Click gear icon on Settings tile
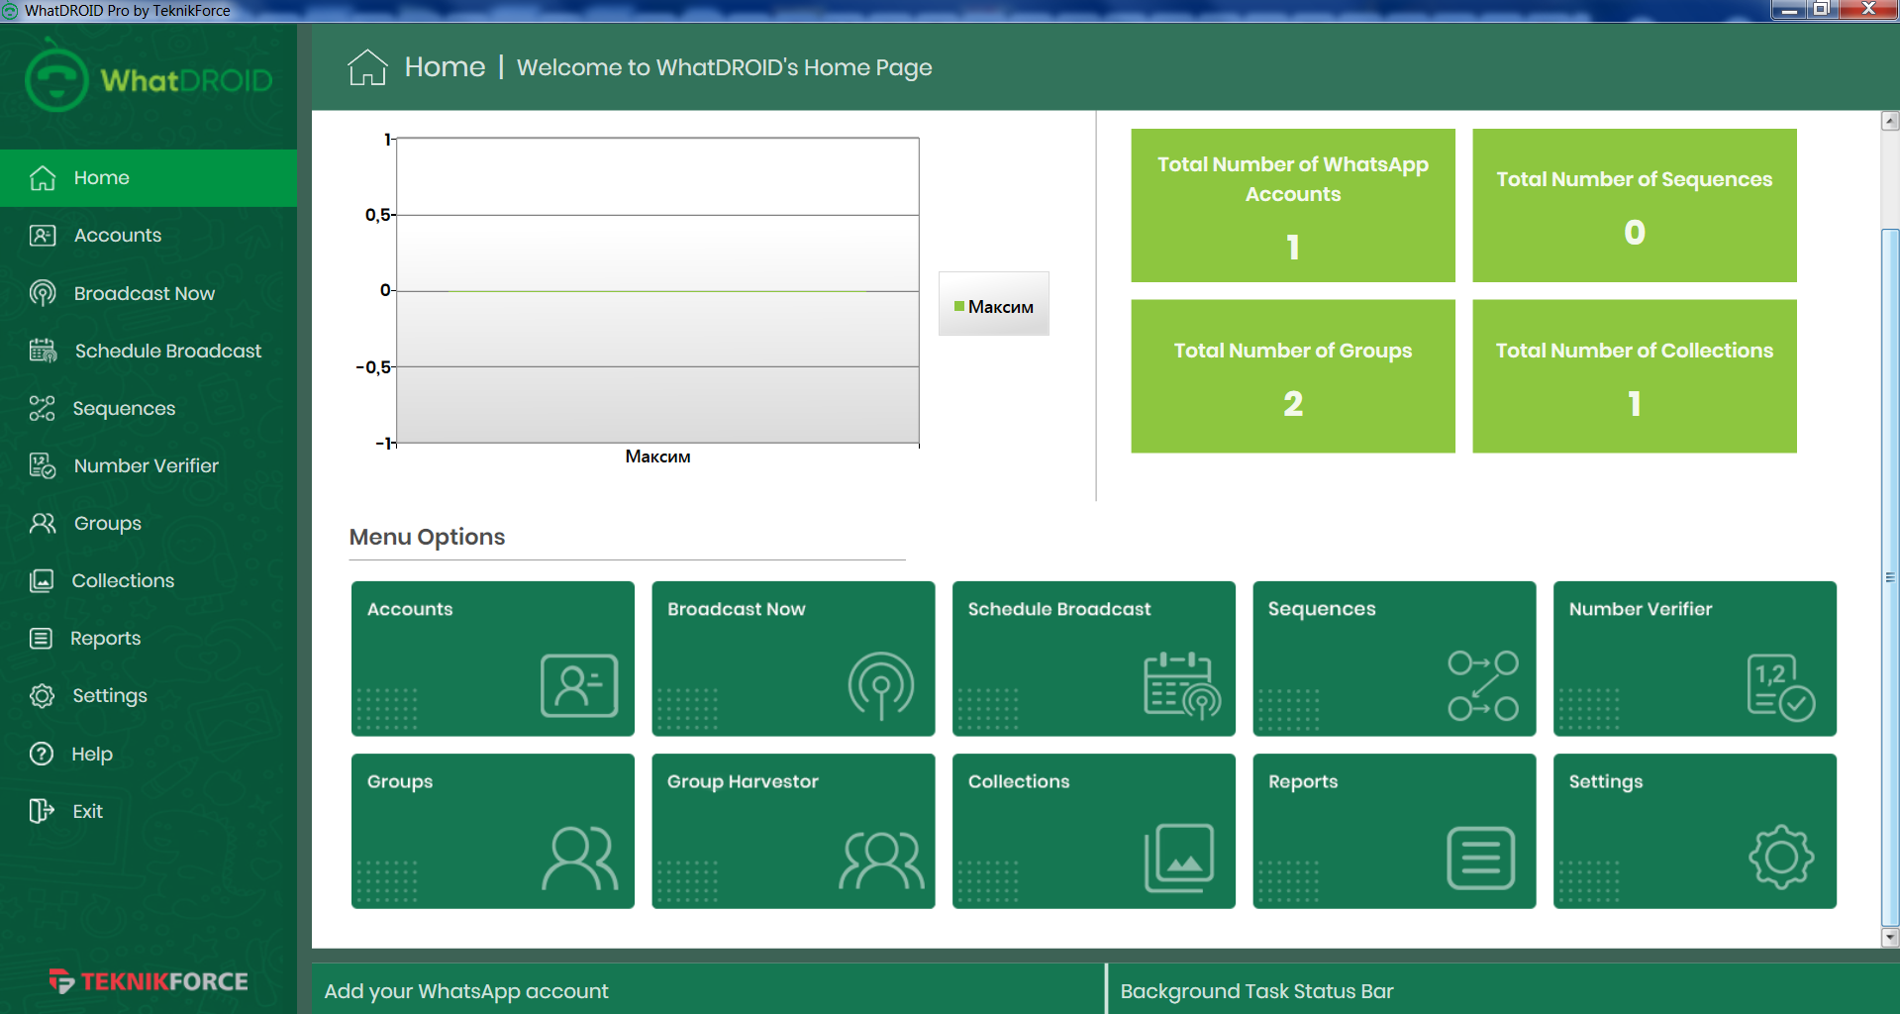Image resolution: width=1900 pixels, height=1014 pixels. pyautogui.click(x=1781, y=858)
